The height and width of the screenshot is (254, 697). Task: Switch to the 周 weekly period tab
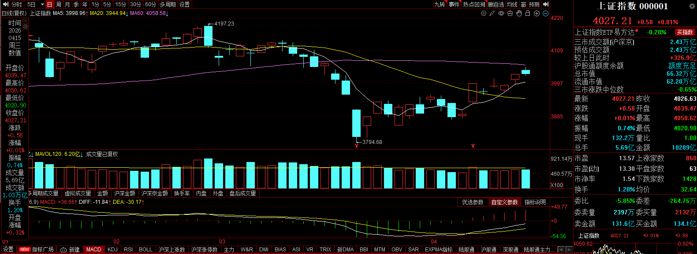tap(59, 4)
